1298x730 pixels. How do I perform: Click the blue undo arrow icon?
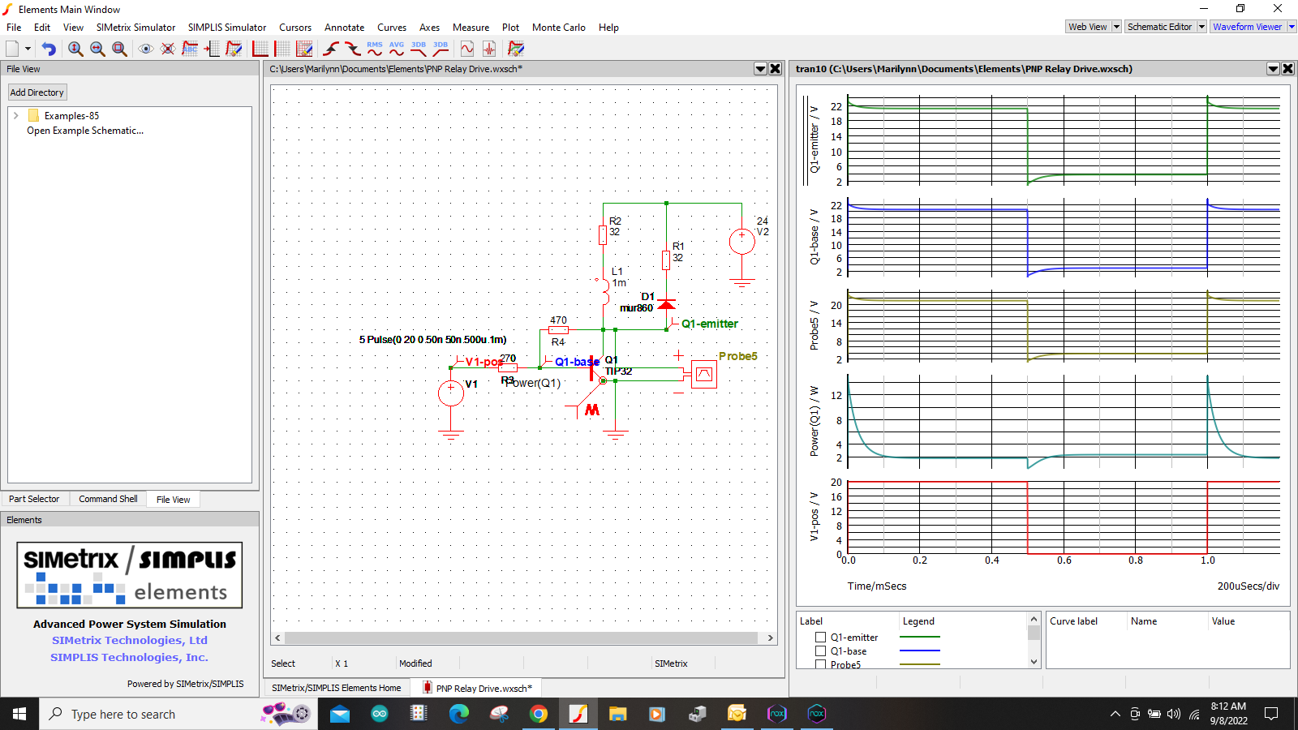point(49,49)
